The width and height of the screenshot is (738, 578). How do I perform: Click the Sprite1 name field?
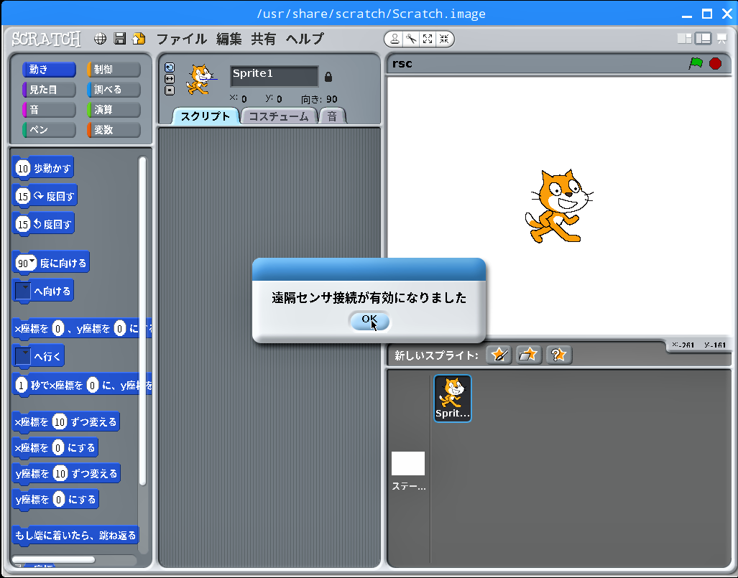[275, 76]
